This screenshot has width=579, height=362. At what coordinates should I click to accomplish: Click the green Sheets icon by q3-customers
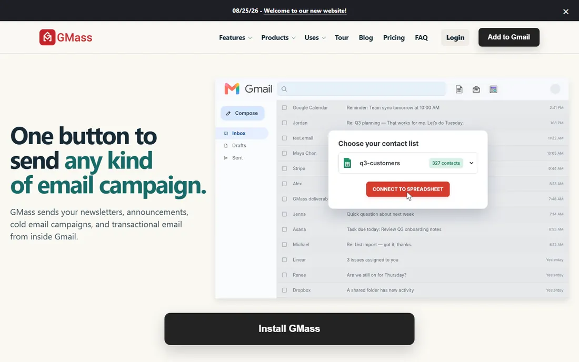(x=347, y=163)
